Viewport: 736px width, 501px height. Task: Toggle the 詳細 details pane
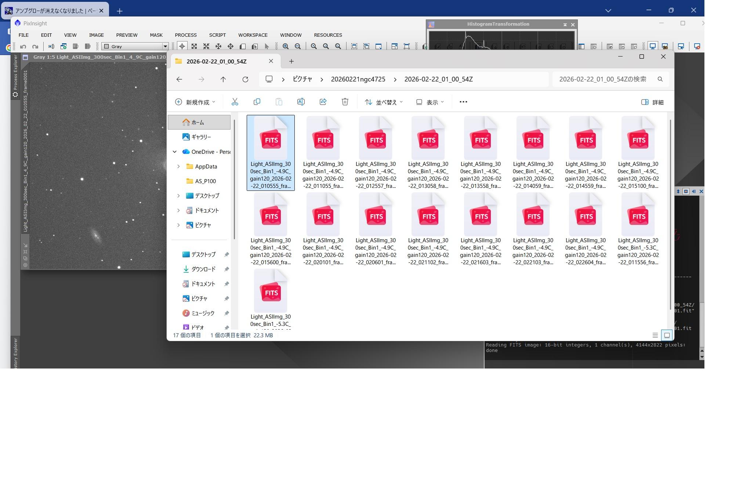point(652,102)
